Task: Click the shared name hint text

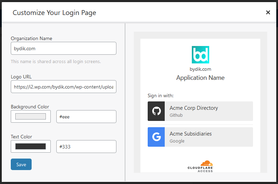Action: [56, 62]
